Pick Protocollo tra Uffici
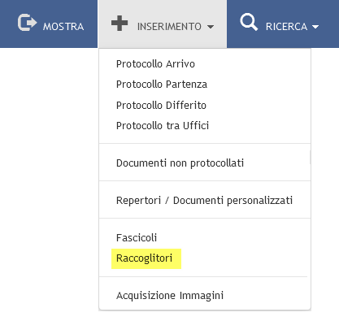The height and width of the screenshot is (321, 339). pos(163,126)
